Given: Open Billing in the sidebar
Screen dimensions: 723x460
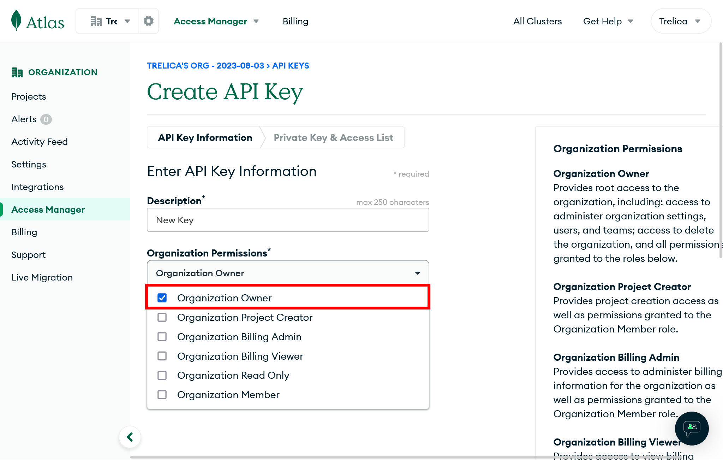Looking at the screenshot, I should [24, 232].
